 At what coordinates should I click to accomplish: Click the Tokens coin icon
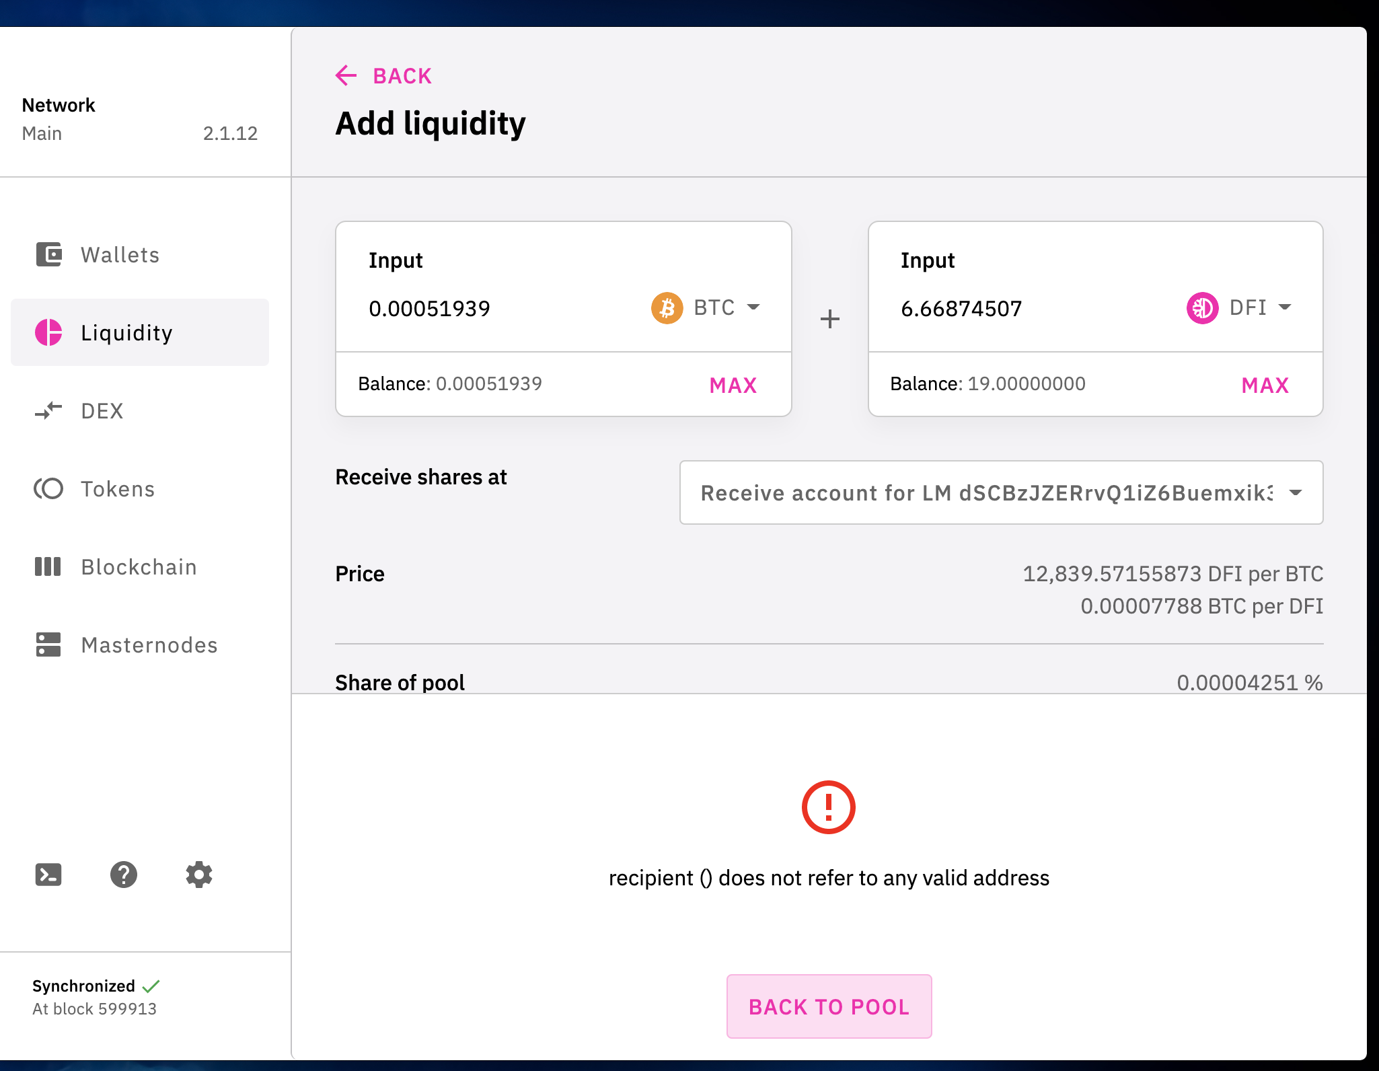(48, 488)
